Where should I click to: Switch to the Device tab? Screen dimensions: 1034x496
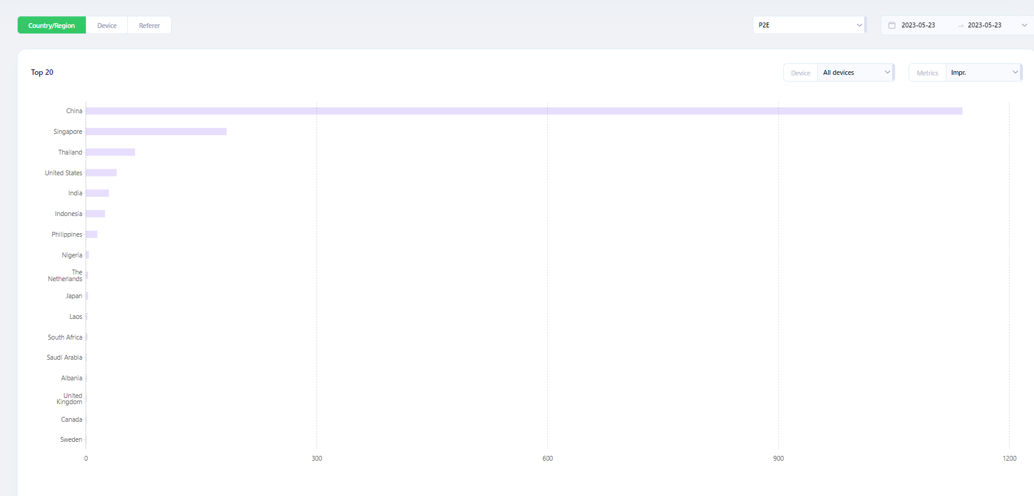pos(107,26)
